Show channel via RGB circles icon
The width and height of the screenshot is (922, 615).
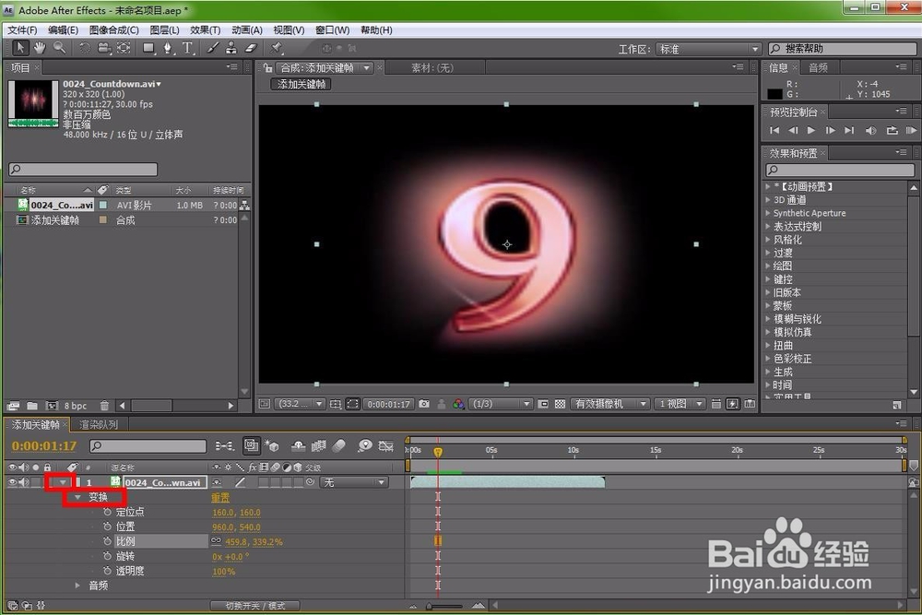pyautogui.click(x=458, y=404)
